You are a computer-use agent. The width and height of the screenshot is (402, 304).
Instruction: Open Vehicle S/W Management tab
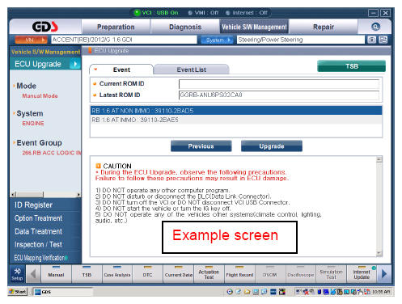click(x=254, y=27)
